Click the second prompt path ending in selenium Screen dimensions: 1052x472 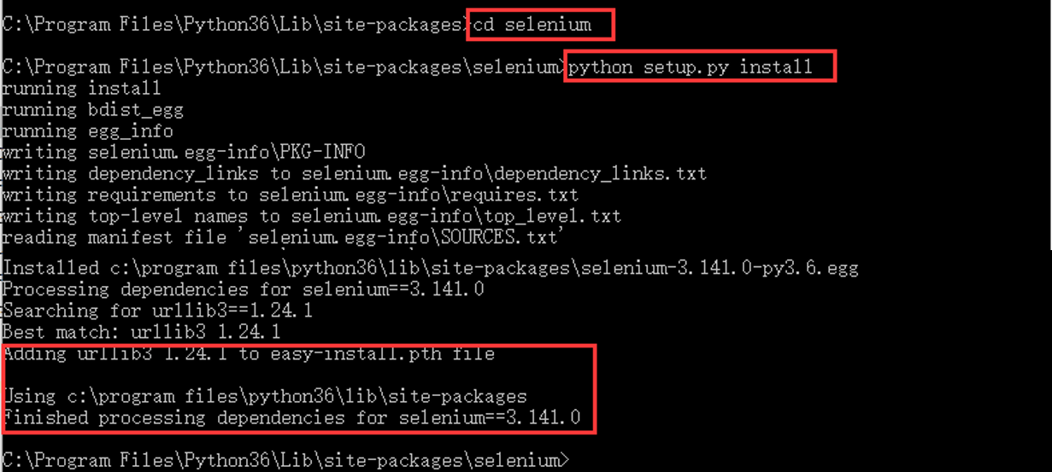click(x=282, y=67)
